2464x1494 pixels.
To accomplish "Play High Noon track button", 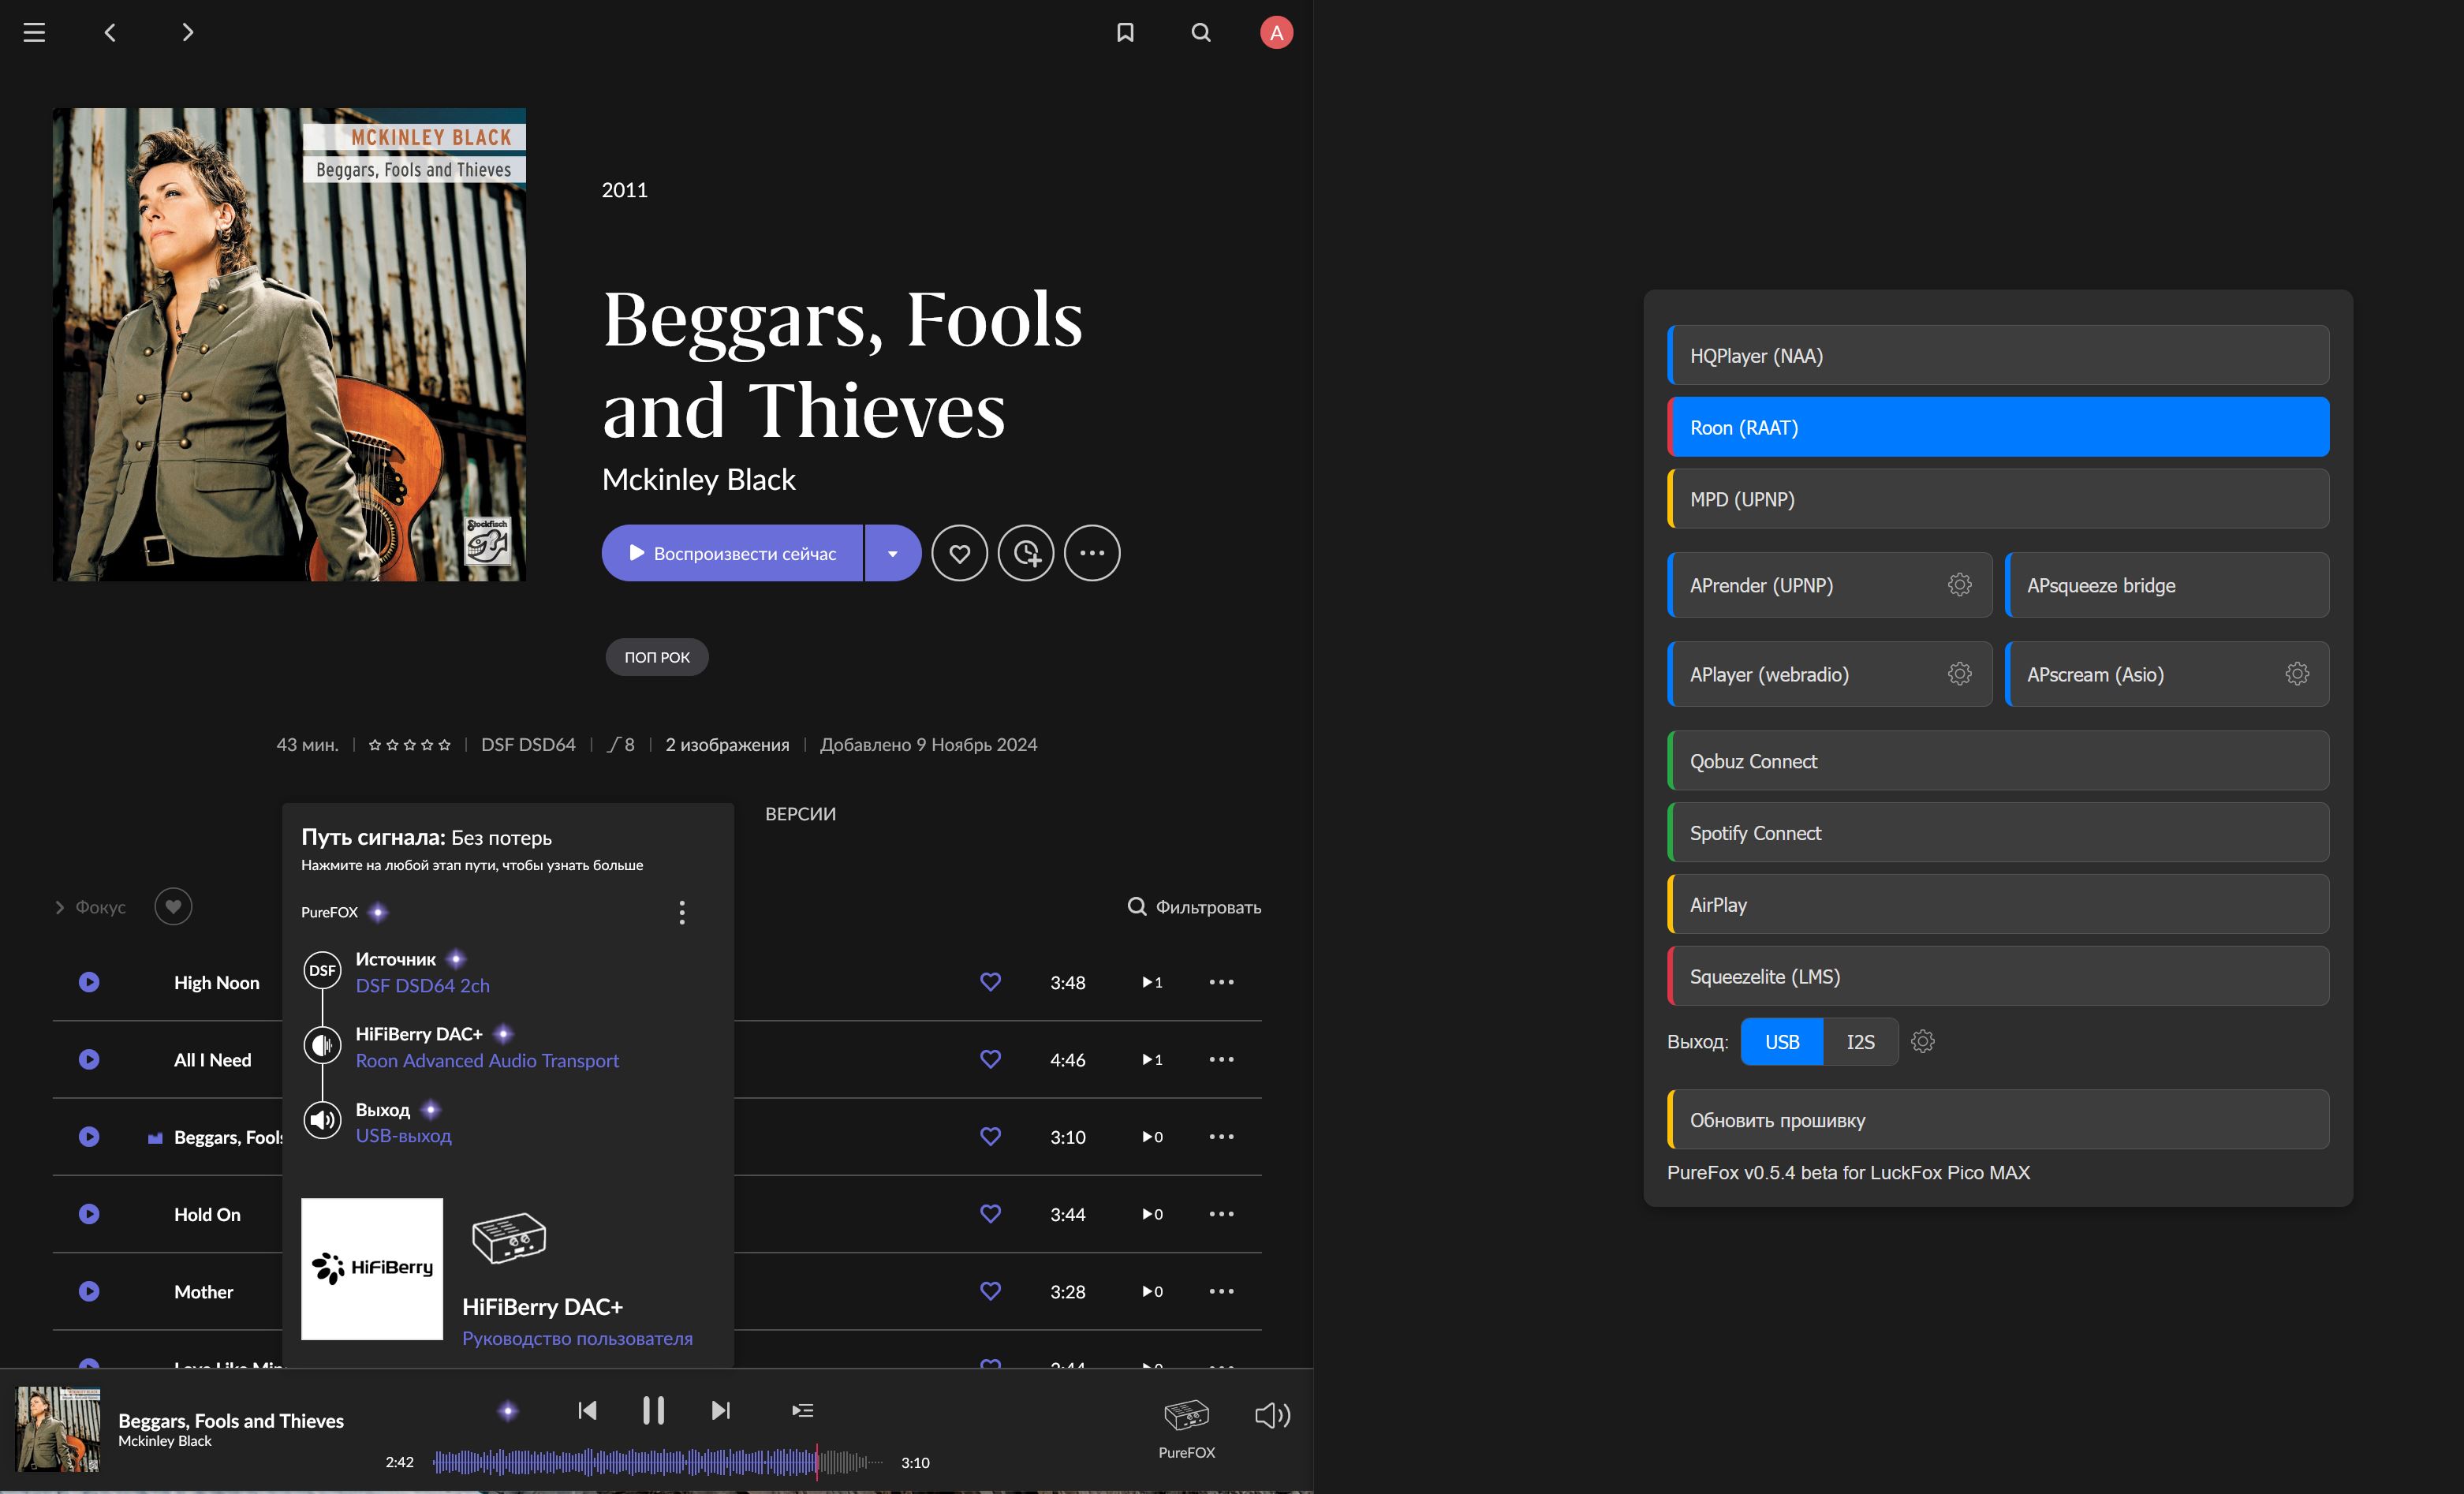I will point(89,982).
